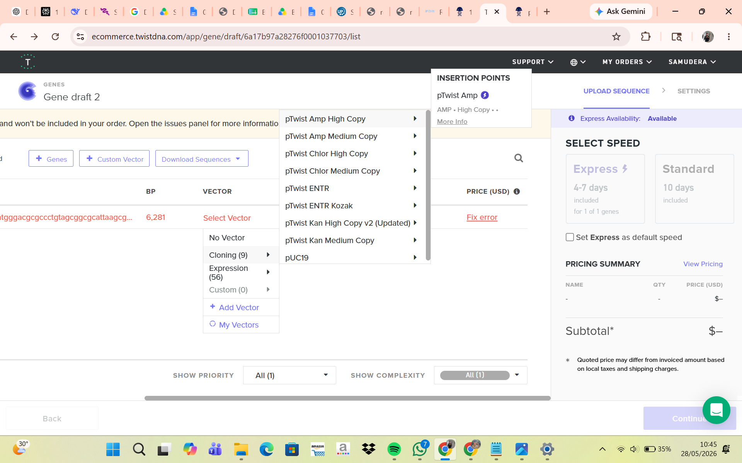This screenshot has height=463, width=742.
Task: Click the Twist Bioscience logo
Action: pos(27,62)
